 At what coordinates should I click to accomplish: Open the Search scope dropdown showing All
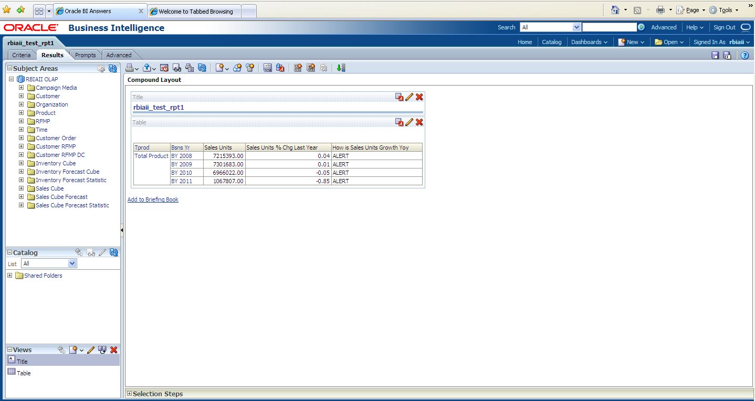(576, 27)
